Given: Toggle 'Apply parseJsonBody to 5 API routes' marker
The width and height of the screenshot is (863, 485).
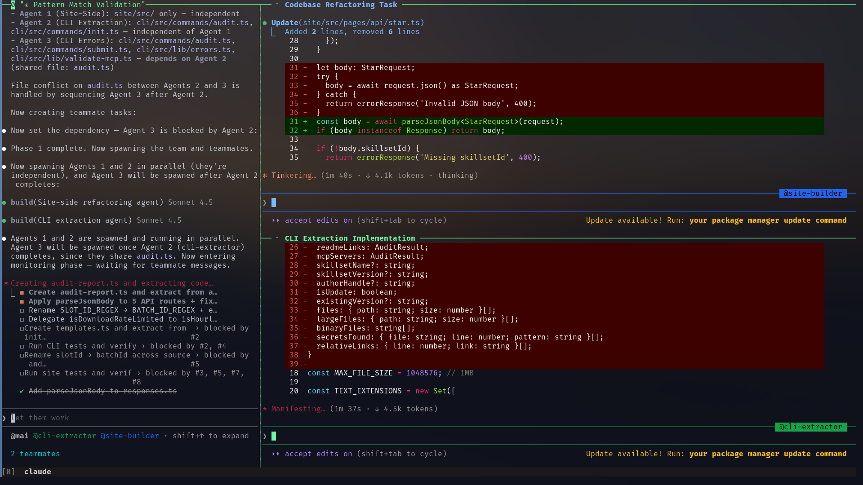Looking at the screenshot, I should click(x=22, y=301).
